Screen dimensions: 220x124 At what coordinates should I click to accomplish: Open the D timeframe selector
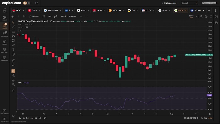tap(18, 16)
